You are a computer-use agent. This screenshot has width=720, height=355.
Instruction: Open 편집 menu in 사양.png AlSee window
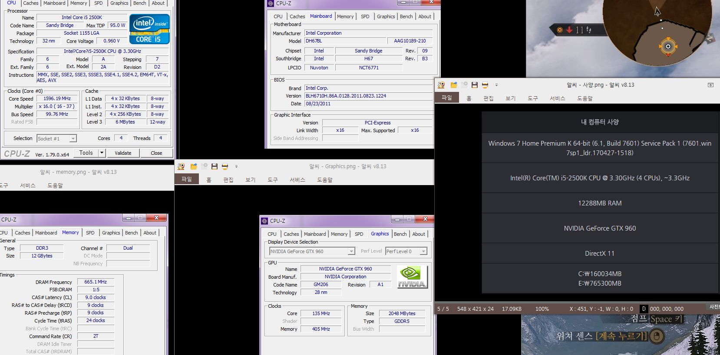[x=489, y=98]
